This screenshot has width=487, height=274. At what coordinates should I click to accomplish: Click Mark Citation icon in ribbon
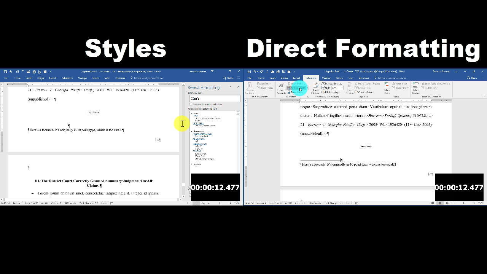[416, 88]
